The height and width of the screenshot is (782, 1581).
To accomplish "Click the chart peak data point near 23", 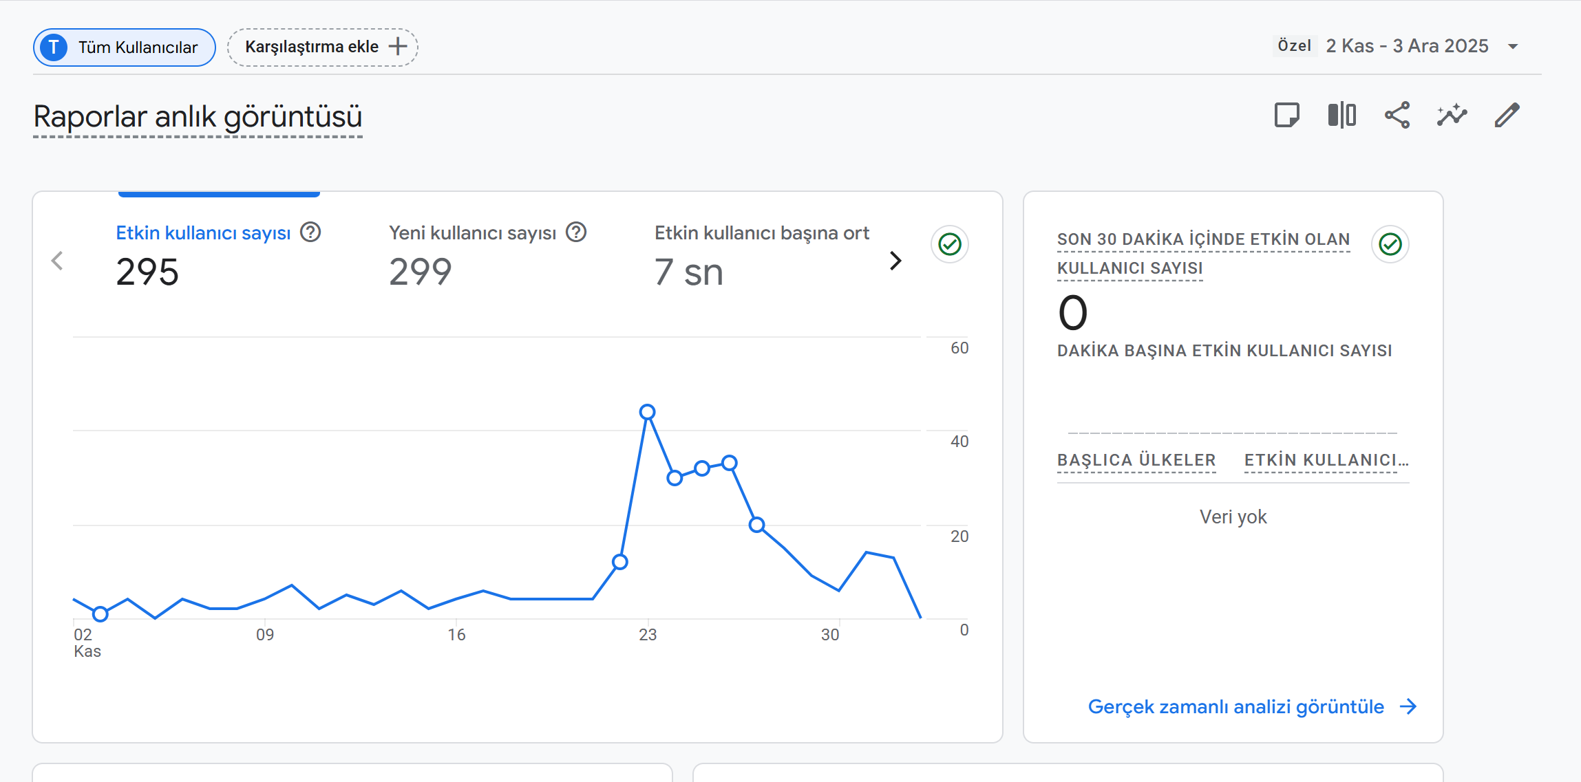I will 647,412.
